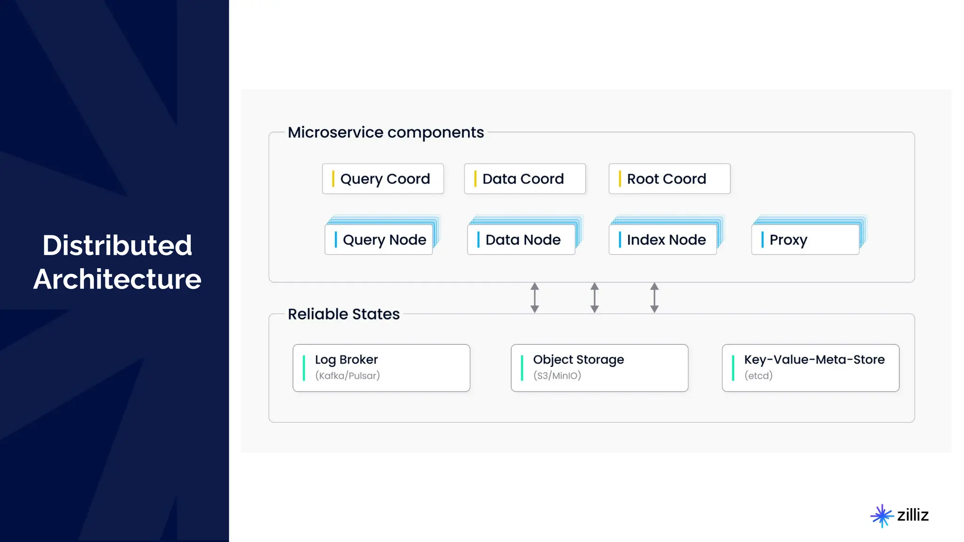The width and height of the screenshot is (964, 542).
Task: Click the Kafka/Pulsar subtitle text
Action: (x=347, y=376)
